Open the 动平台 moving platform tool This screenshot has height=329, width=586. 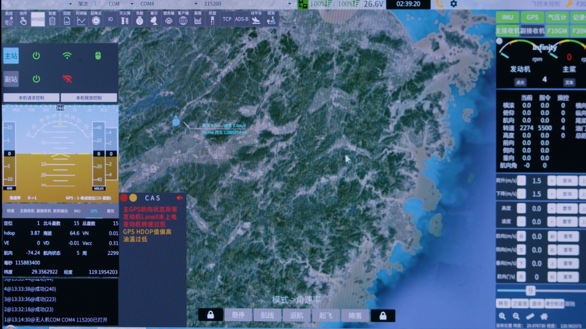click(256, 19)
